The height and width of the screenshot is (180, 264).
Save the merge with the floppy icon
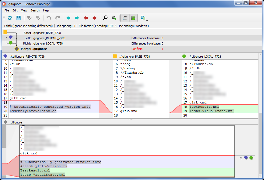pyautogui.click(x=19, y=18)
